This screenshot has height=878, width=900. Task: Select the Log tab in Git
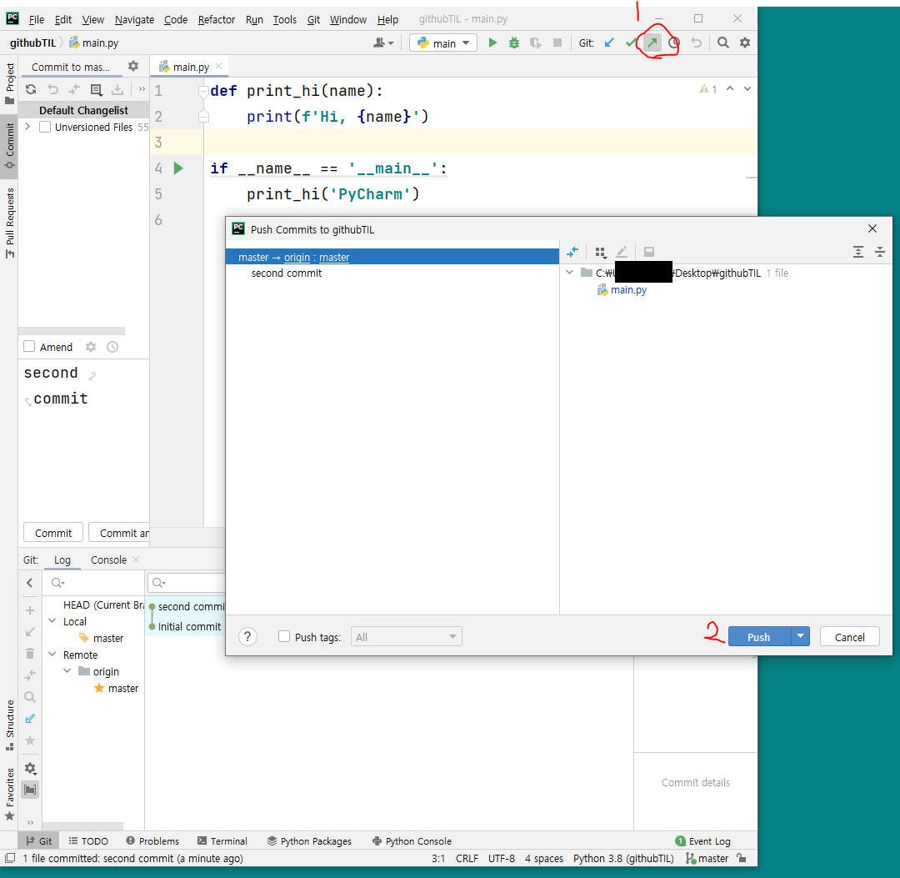pyautogui.click(x=62, y=559)
